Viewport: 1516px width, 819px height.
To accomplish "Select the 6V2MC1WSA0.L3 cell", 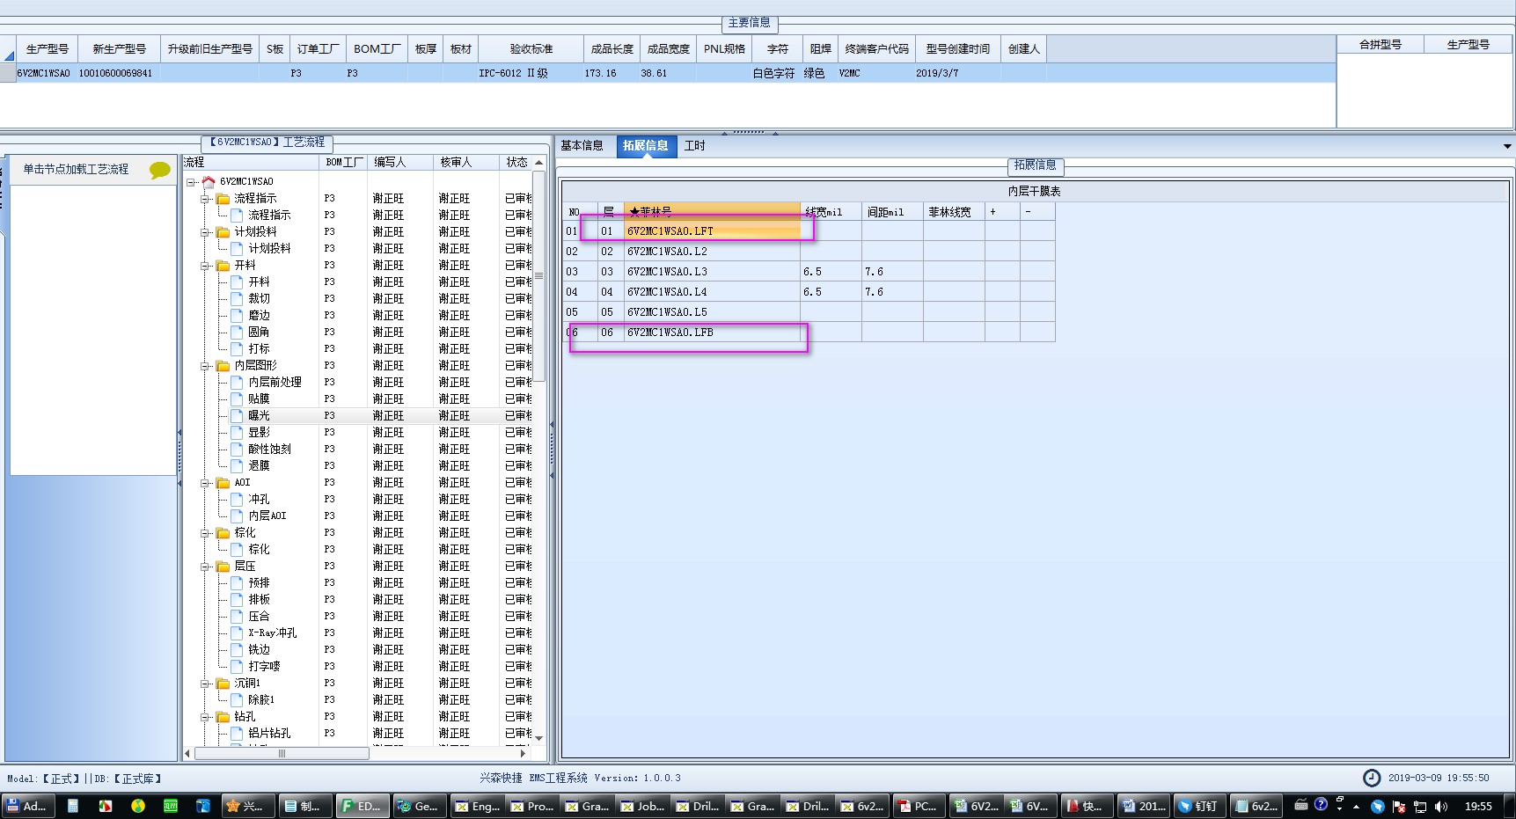I will [712, 272].
